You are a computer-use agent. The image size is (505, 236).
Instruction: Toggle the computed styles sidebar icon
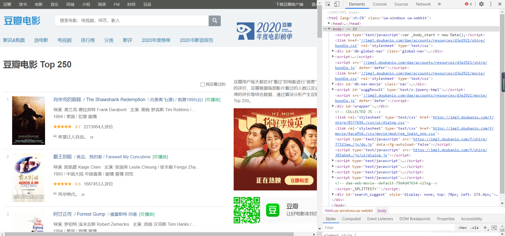[x=494, y=228]
